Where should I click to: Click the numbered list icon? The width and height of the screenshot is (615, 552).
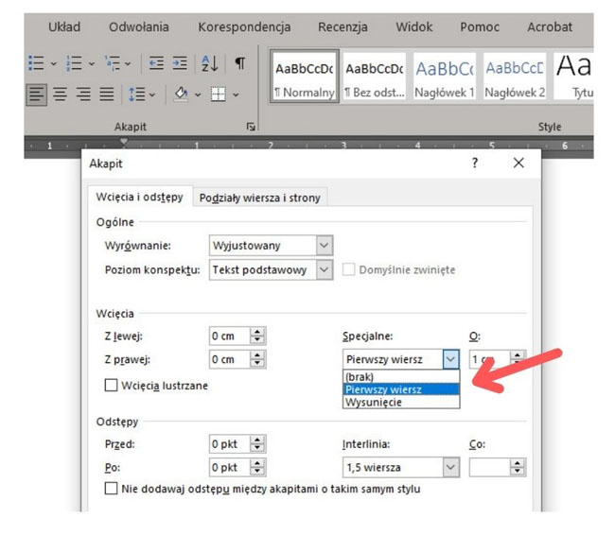click(74, 63)
